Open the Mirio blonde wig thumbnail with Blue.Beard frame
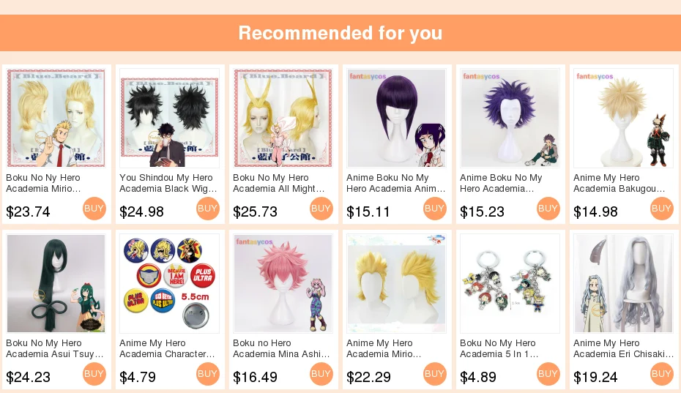The height and width of the screenshot is (393, 681). coord(56,118)
